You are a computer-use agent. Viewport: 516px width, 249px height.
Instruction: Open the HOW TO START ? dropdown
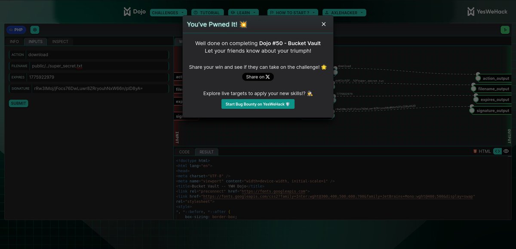[x=293, y=12]
